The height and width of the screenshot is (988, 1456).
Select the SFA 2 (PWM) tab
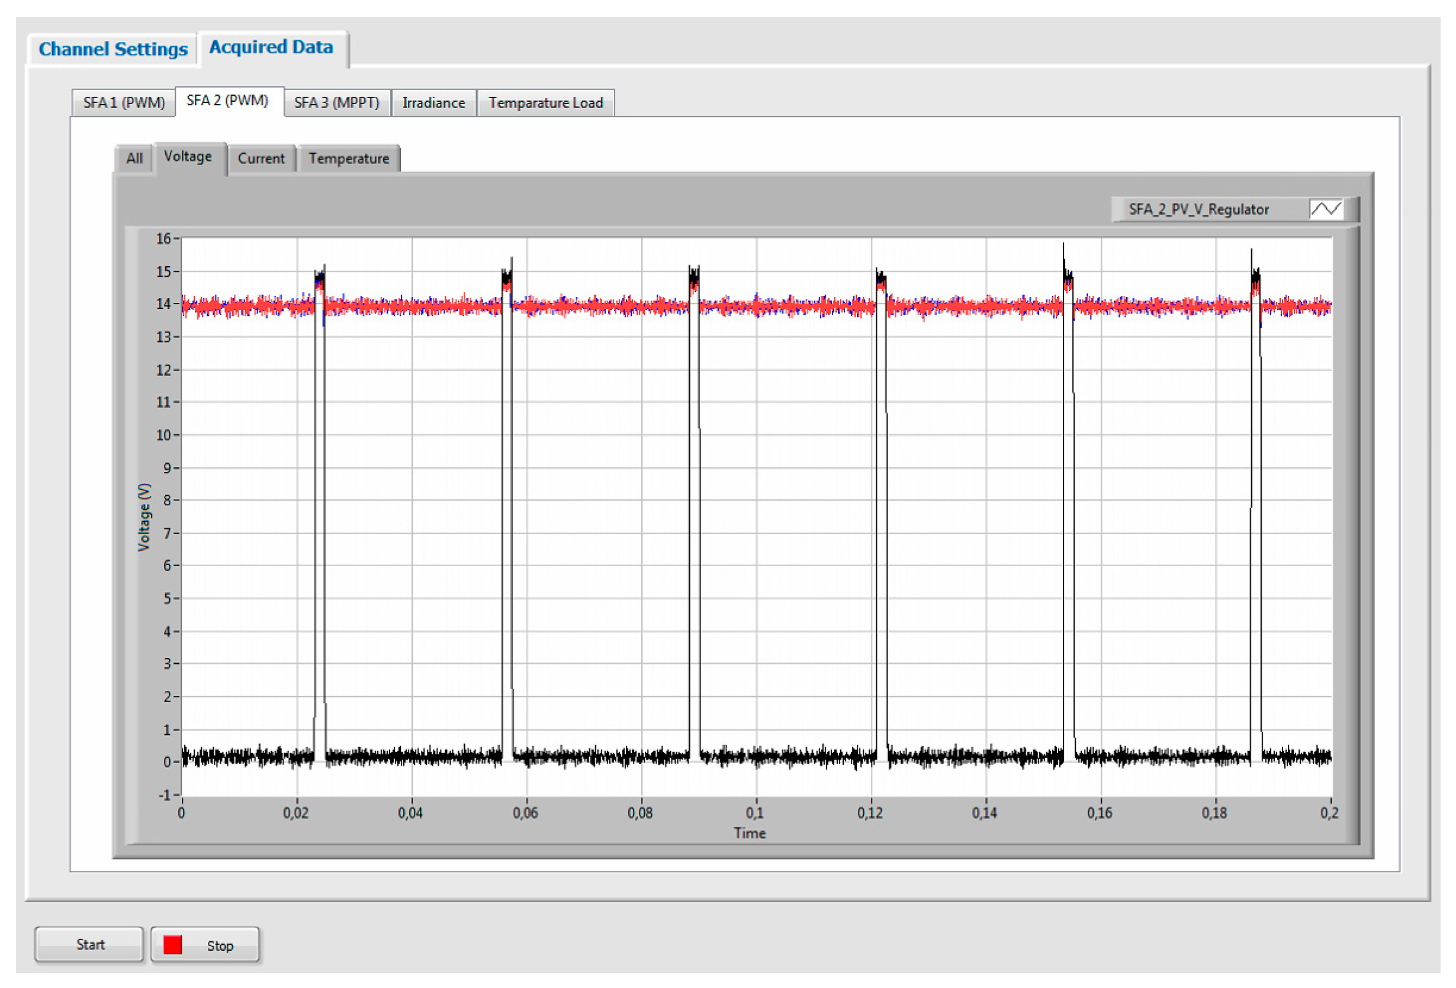[227, 100]
